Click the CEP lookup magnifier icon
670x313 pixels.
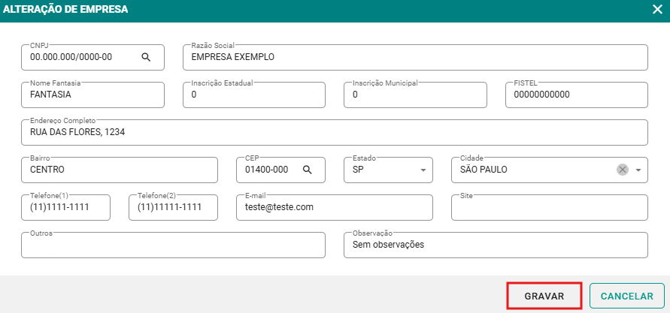[x=307, y=170]
